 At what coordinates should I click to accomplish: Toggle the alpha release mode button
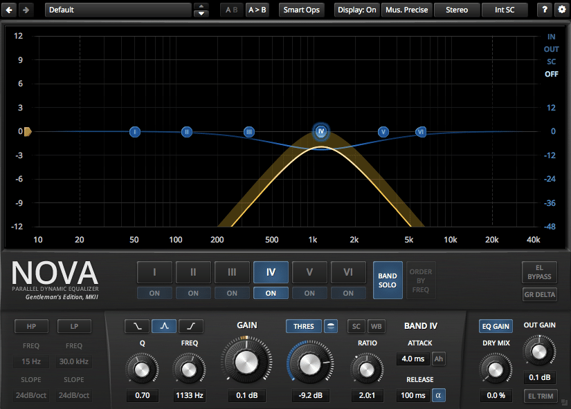tap(438, 395)
